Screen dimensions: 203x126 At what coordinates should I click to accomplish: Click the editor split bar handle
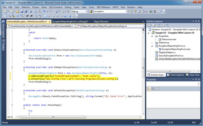click(143, 30)
